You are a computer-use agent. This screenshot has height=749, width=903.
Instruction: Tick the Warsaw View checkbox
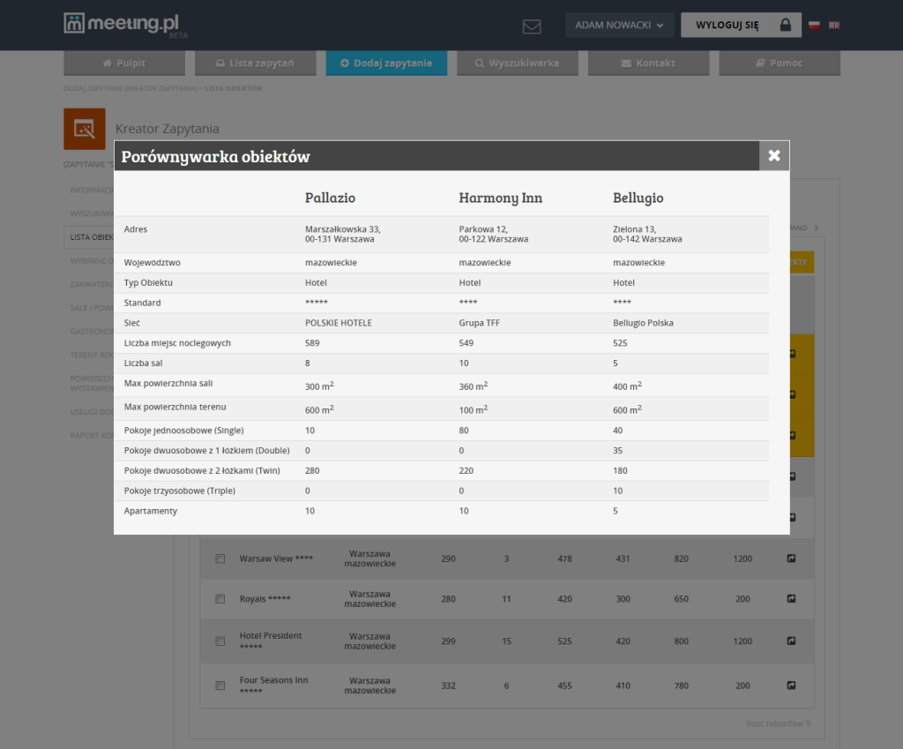(x=220, y=558)
